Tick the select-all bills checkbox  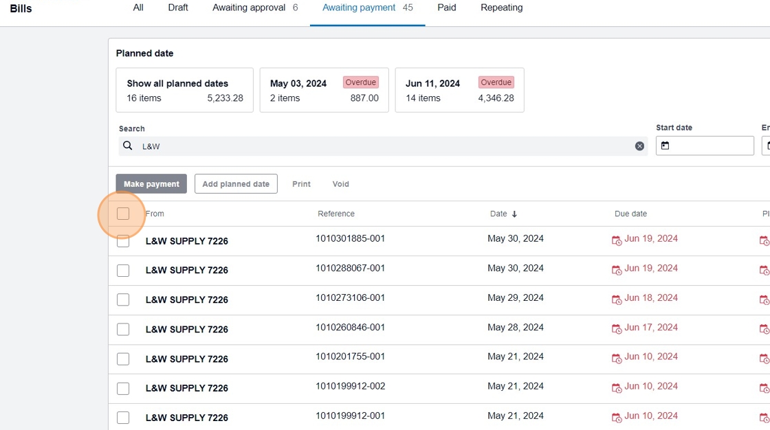pos(123,214)
